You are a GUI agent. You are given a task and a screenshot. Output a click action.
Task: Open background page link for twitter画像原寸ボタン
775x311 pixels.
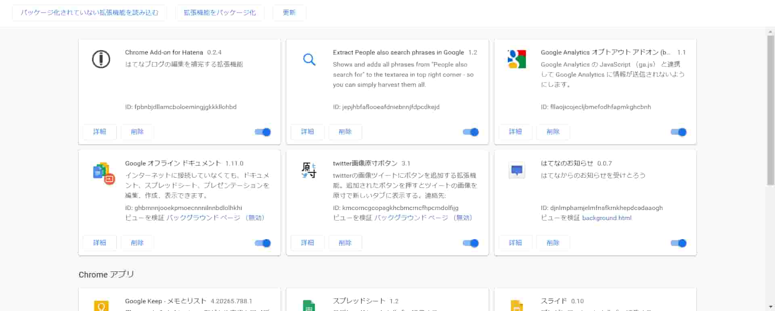click(x=423, y=218)
